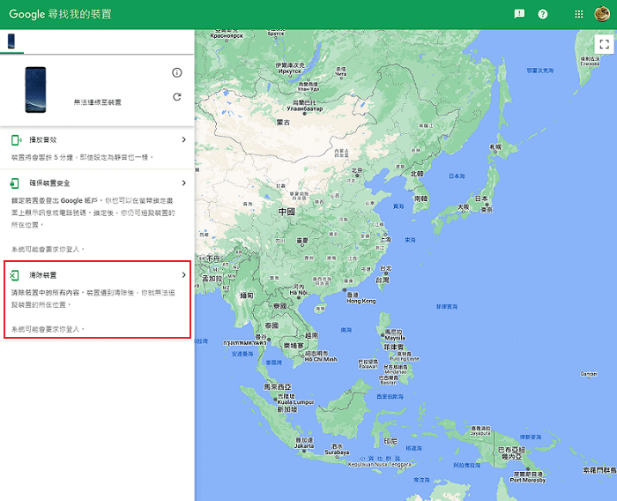Click the 印尼 label on the map
Image resolution: width=617 pixels, height=501 pixels.
coord(390,441)
